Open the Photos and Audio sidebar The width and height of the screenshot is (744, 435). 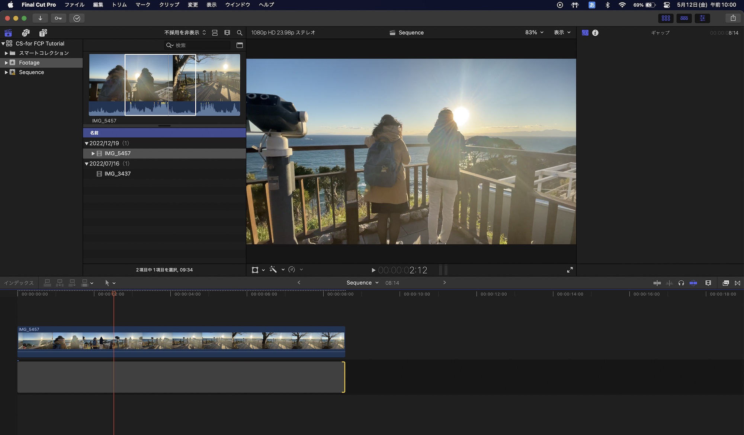[25, 33]
